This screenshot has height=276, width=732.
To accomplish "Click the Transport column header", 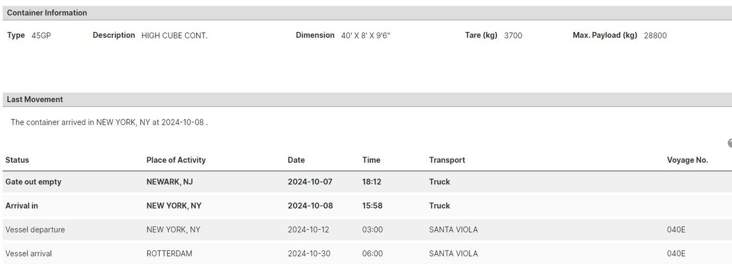I will coord(447,160).
